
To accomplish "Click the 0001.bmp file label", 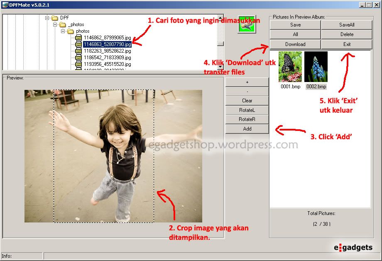I will 290,87.
